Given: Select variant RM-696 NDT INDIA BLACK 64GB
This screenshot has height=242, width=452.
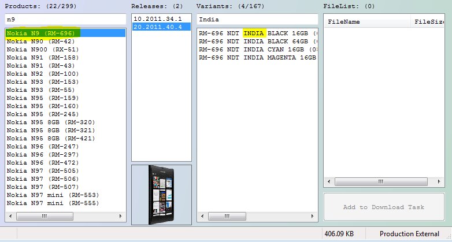Looking at the screenshot, I should click(x=257, y=41).
